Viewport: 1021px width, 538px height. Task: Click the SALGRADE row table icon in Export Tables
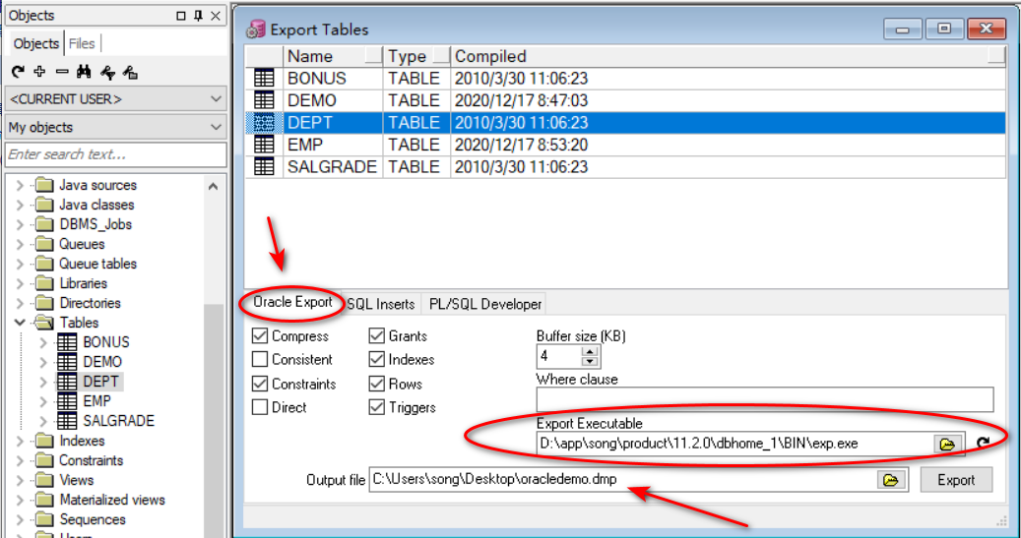[264, 167]
